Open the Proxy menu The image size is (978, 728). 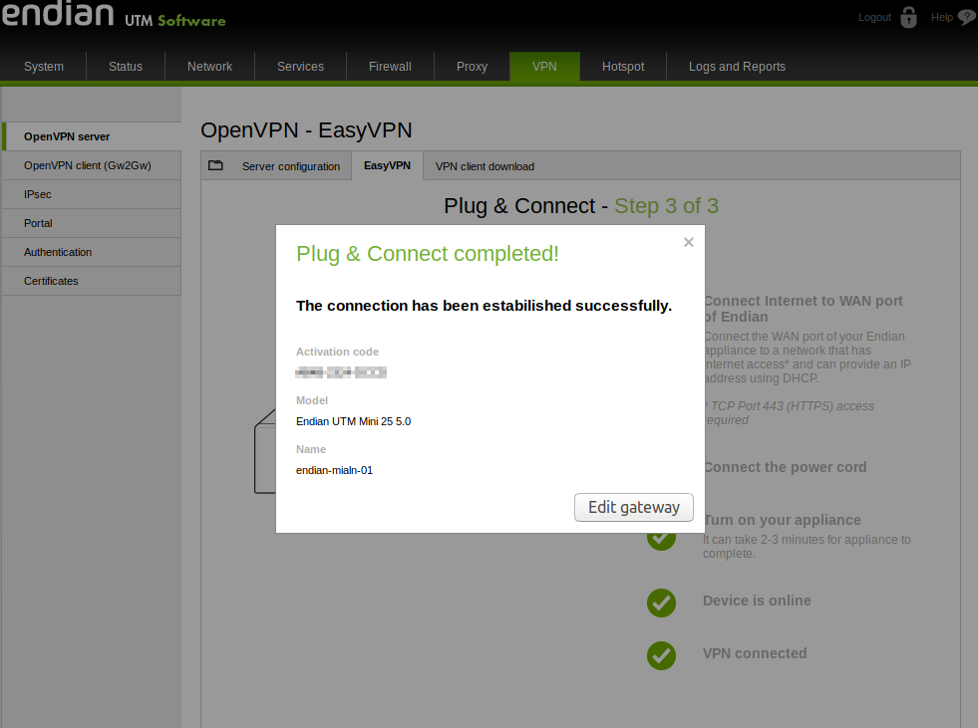click(472, 67)
